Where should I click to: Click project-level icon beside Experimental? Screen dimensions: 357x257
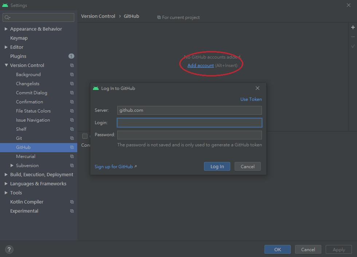click(x=72, y=211)
